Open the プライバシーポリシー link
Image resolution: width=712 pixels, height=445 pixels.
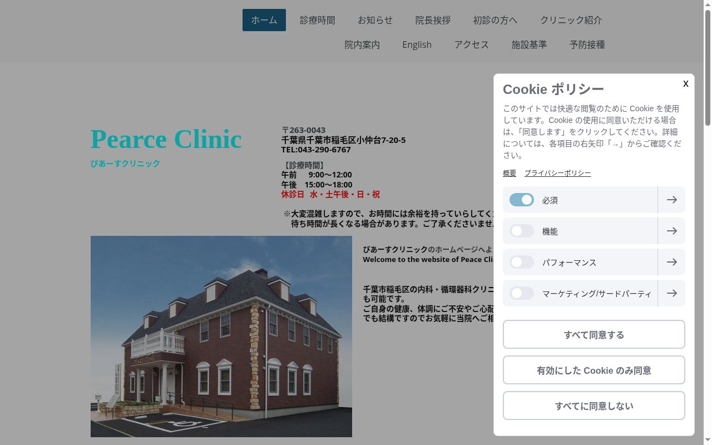[558, 173]
